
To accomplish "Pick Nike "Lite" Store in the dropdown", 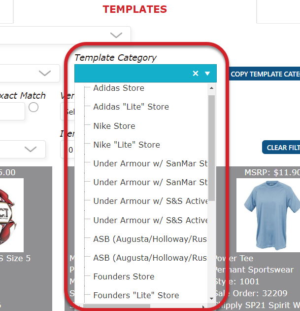I will pyautogui.click(x=127, y=145).
